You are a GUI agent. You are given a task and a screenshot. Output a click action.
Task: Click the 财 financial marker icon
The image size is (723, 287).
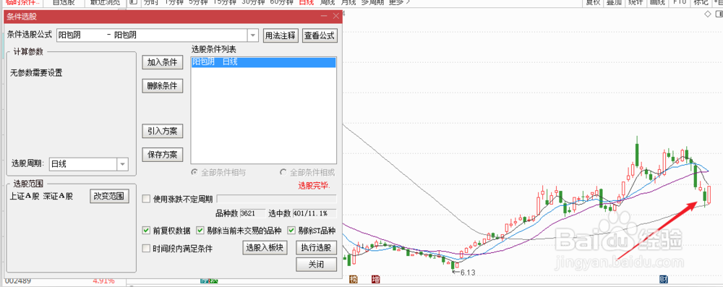coord(663,279)
